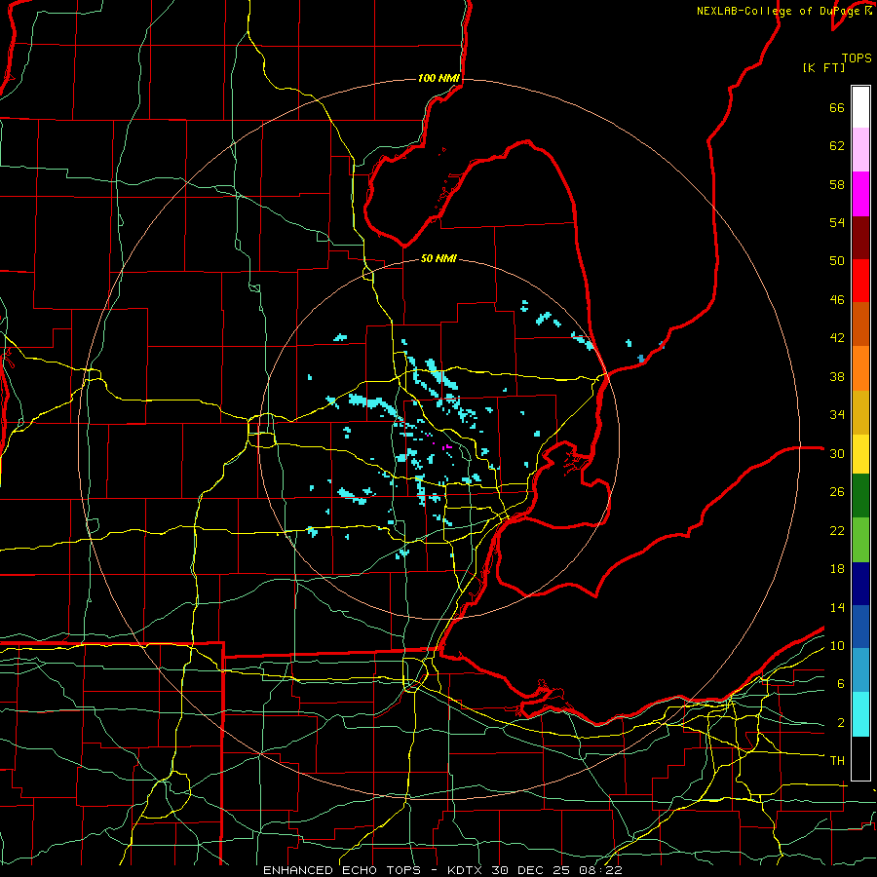Click the bright red legend swatch

tap(860, 281)
